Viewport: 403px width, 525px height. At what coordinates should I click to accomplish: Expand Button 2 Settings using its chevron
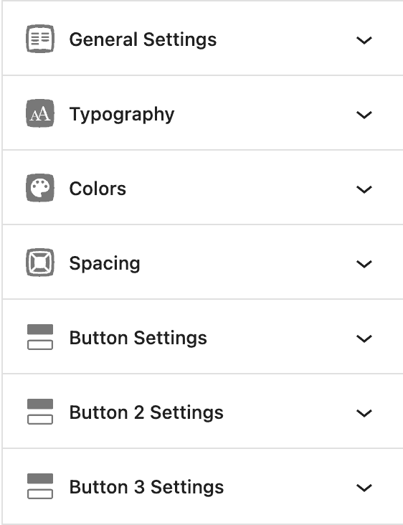point(364,414)
